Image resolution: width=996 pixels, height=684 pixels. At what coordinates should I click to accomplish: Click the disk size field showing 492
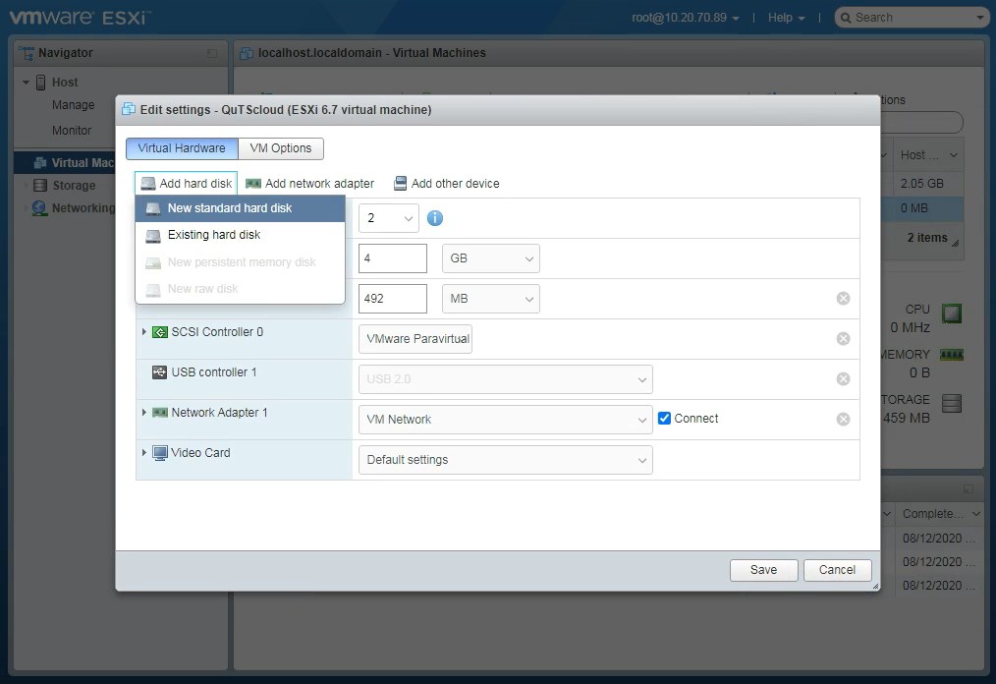coord(393,298)
